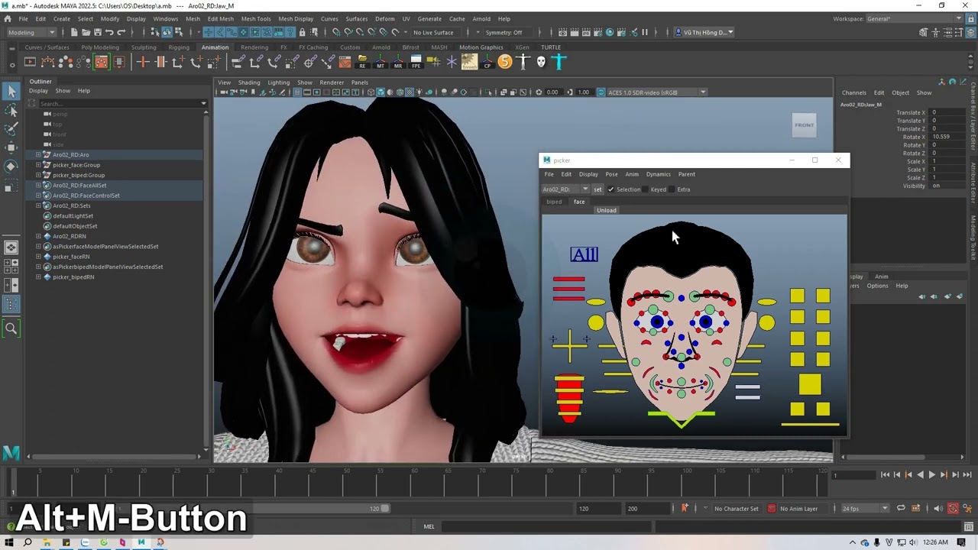978x550 pixels.
Task: Enable the Extra checkbox in picker
Action: [672, 189]
